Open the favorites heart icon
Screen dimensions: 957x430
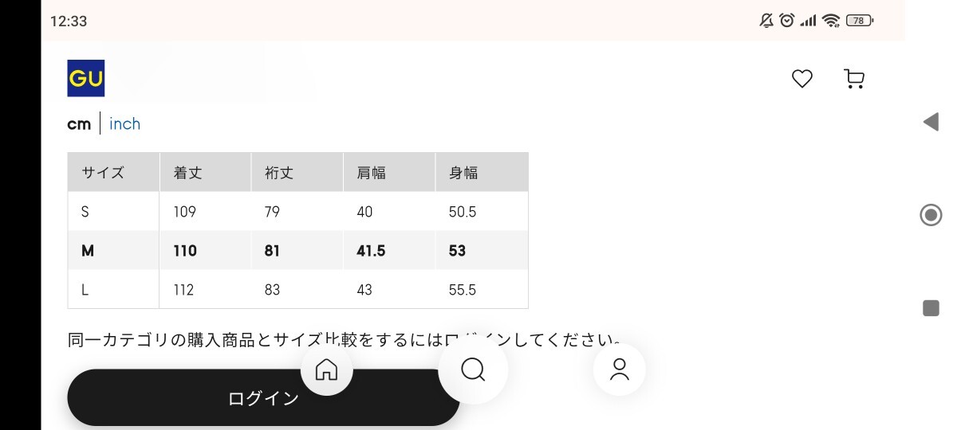[801, 79]
